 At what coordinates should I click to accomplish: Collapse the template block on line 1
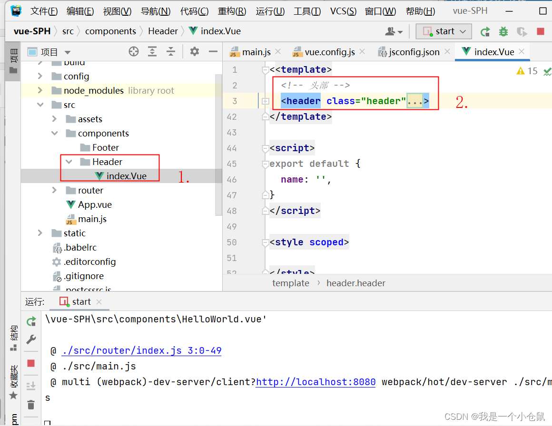(x=266, y=70)
